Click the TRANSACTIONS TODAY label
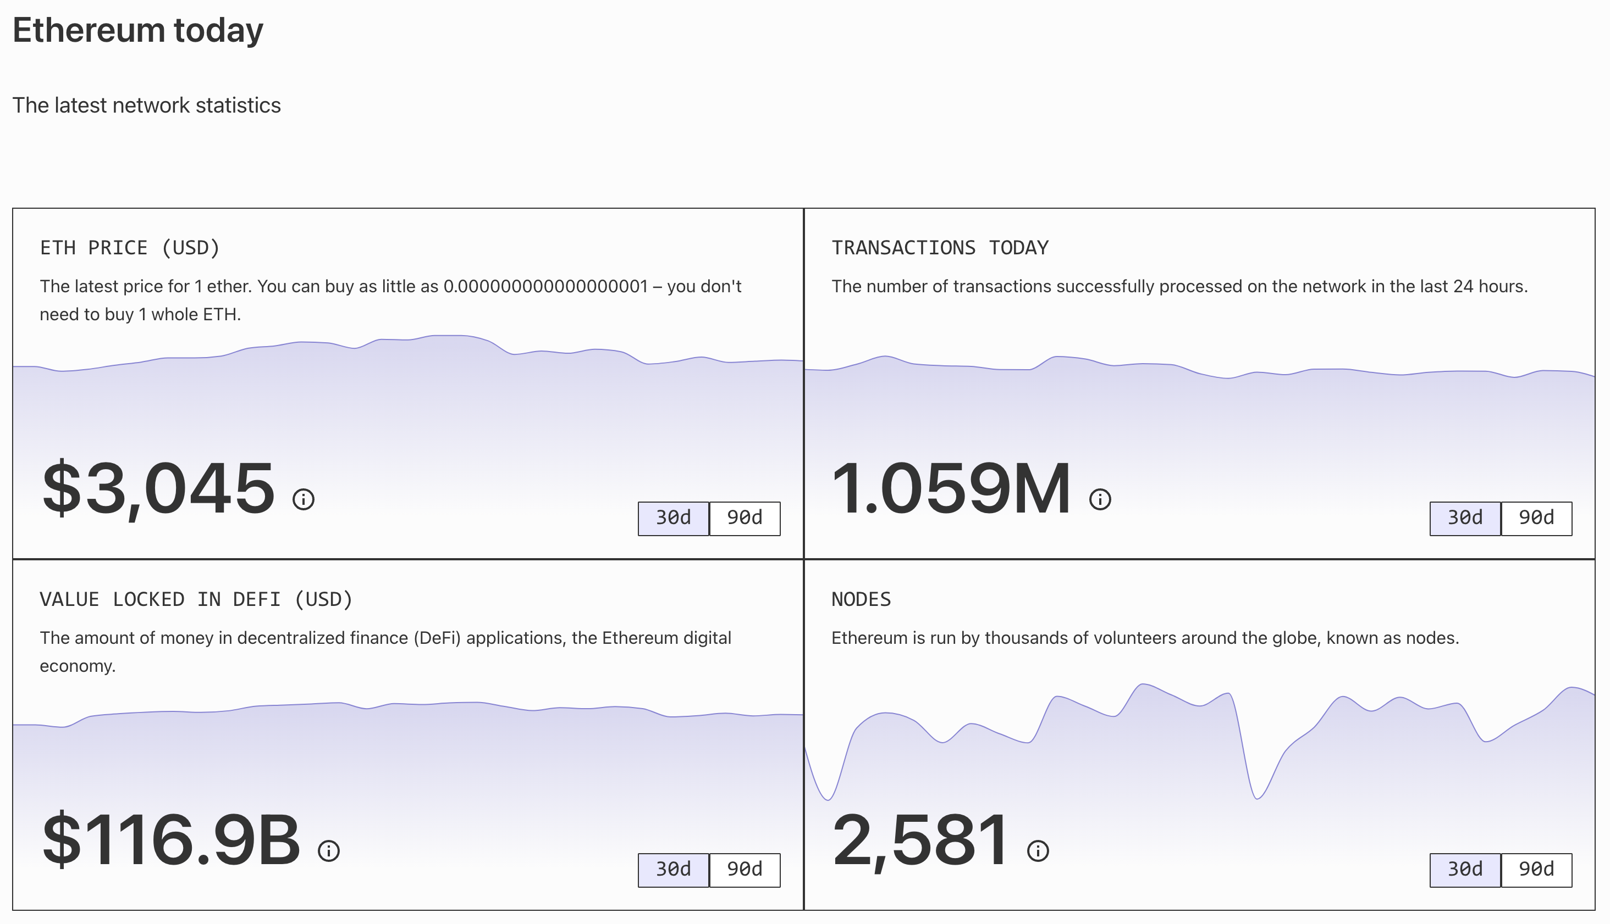Screen dimensions: 1610x924 pyautogui.click(x=940, y=248)
